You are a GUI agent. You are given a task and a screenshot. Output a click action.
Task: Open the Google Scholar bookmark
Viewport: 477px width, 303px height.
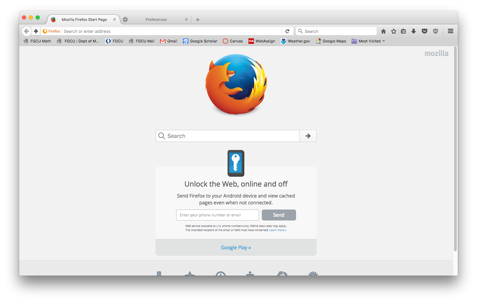200,41
